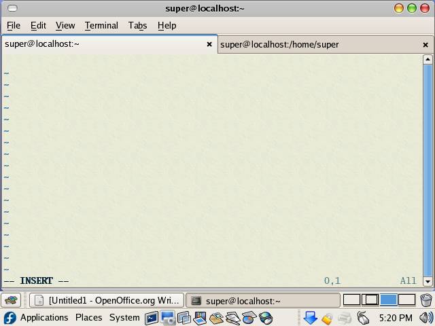Click the 5:20 PM clock
This screenshot has width=435, height=326.
tap(396, 318)
